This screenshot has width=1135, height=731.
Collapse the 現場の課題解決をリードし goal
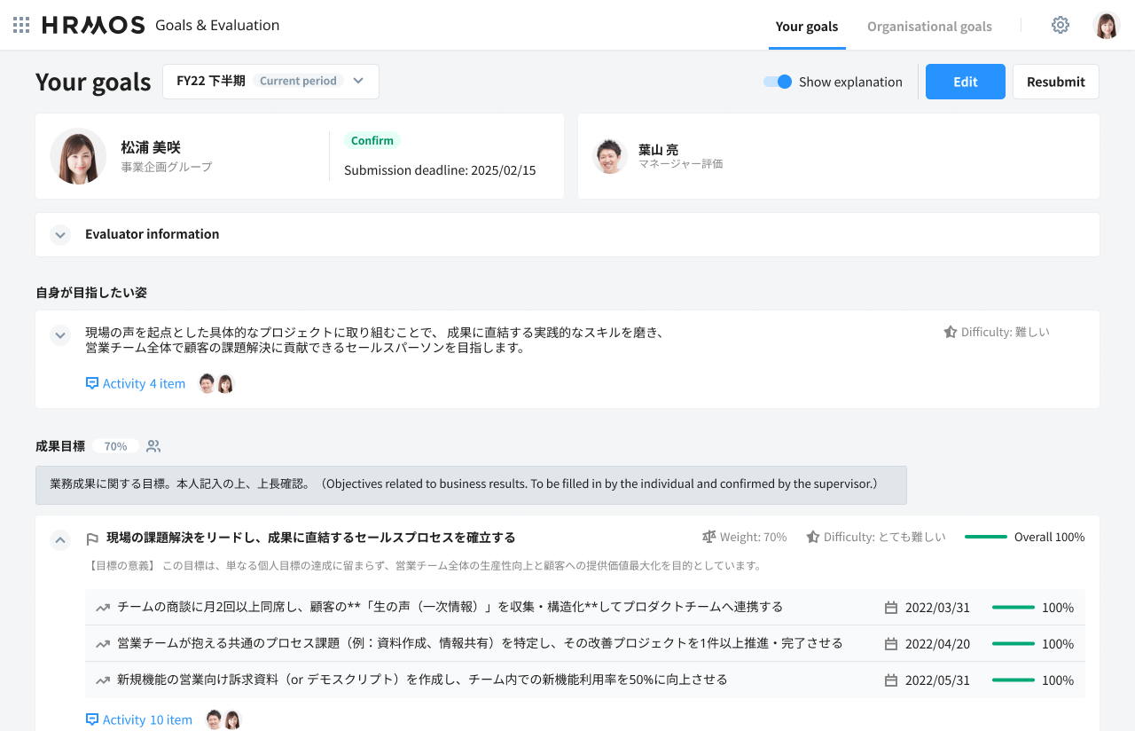click(60, 539)
